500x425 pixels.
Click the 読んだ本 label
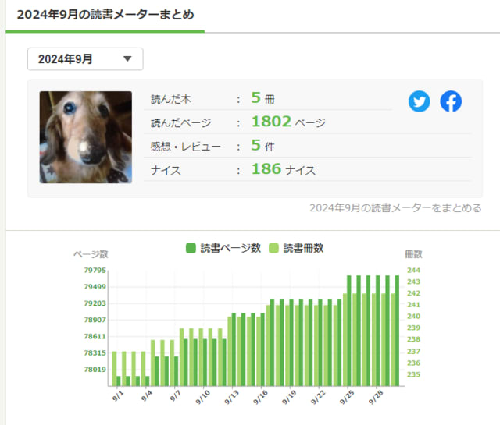tap(170, 99)
